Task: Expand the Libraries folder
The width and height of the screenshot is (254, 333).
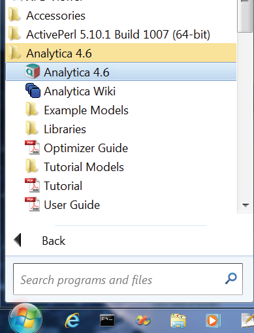Action: point(121,129)
